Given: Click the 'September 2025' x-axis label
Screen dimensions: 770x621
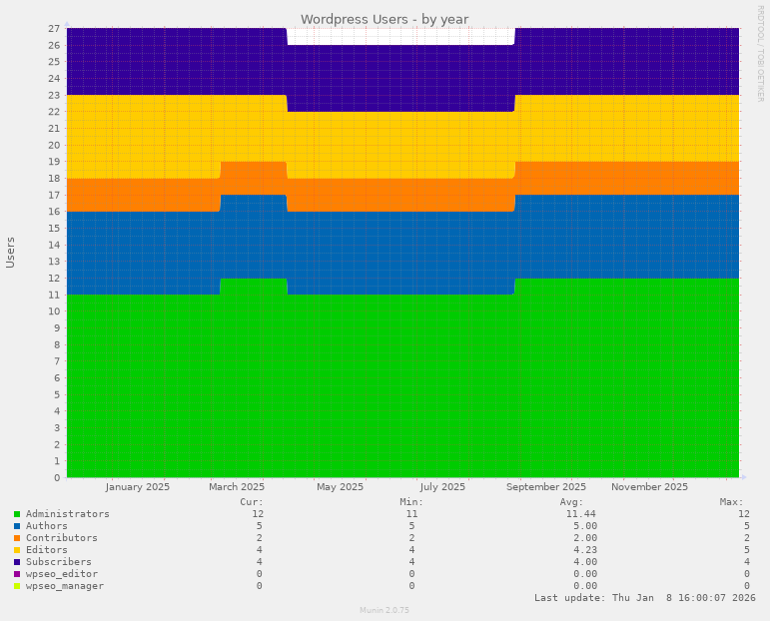Looking at the screenshot, I should 546,487.
